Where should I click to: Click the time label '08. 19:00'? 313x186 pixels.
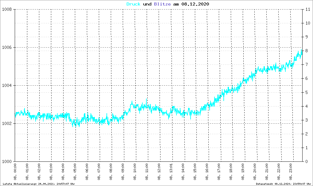[x=243, y=172]
